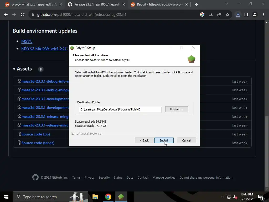This screenshot has width=269, height=202.
Task: Open Windows Start menu
Action: tap(6, 197)
